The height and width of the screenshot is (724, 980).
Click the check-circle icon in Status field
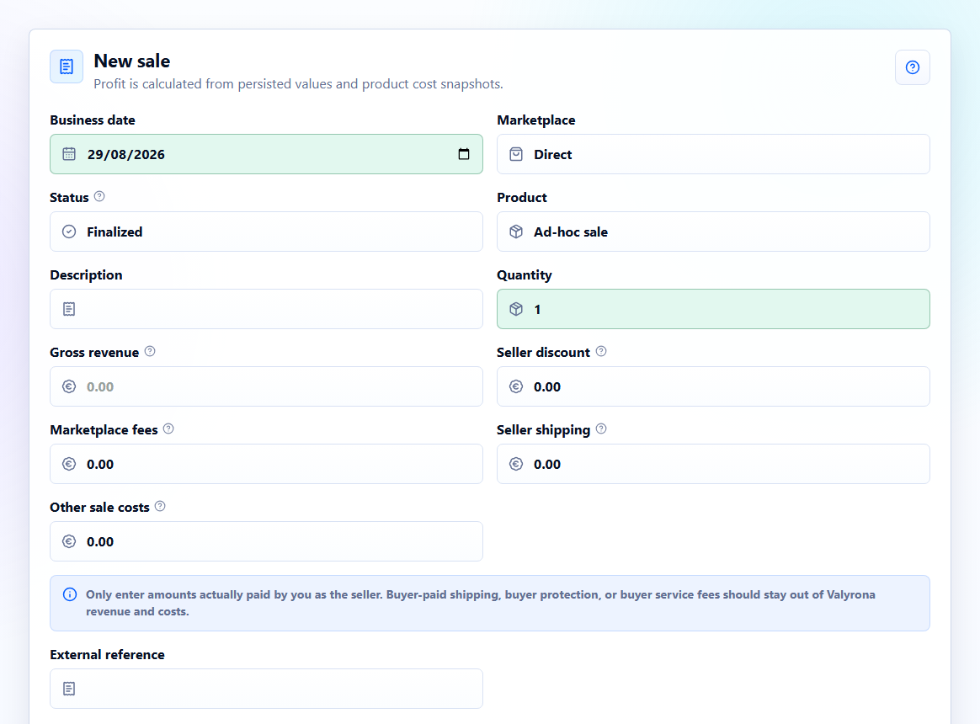pyautogui.click(x=69, y=232)
